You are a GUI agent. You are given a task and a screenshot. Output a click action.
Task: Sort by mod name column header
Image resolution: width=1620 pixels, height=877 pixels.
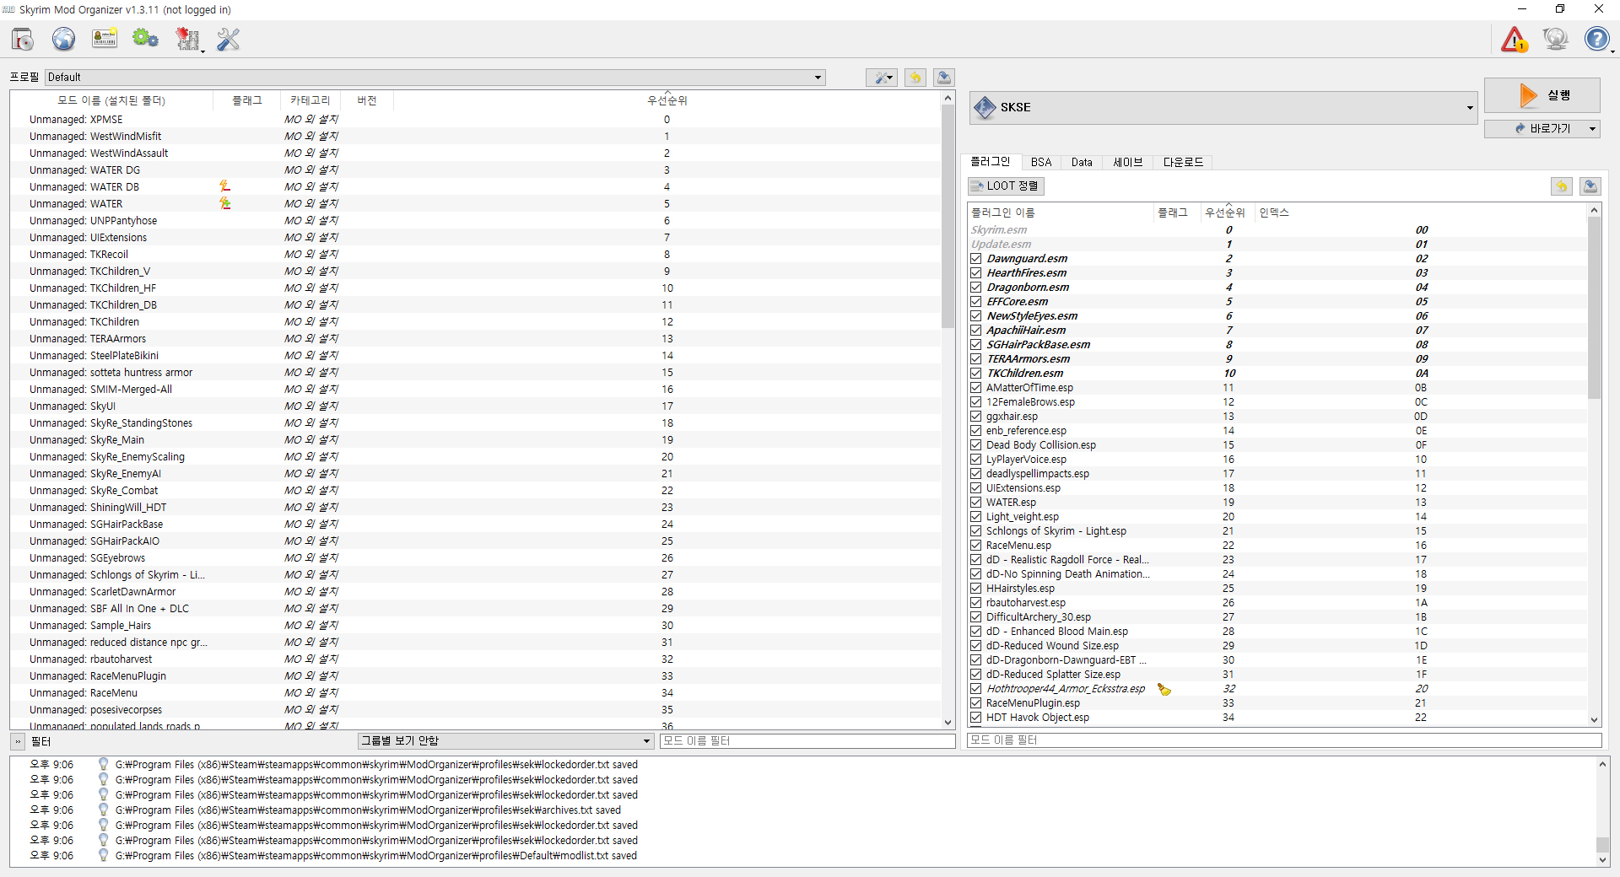point(111,100)
